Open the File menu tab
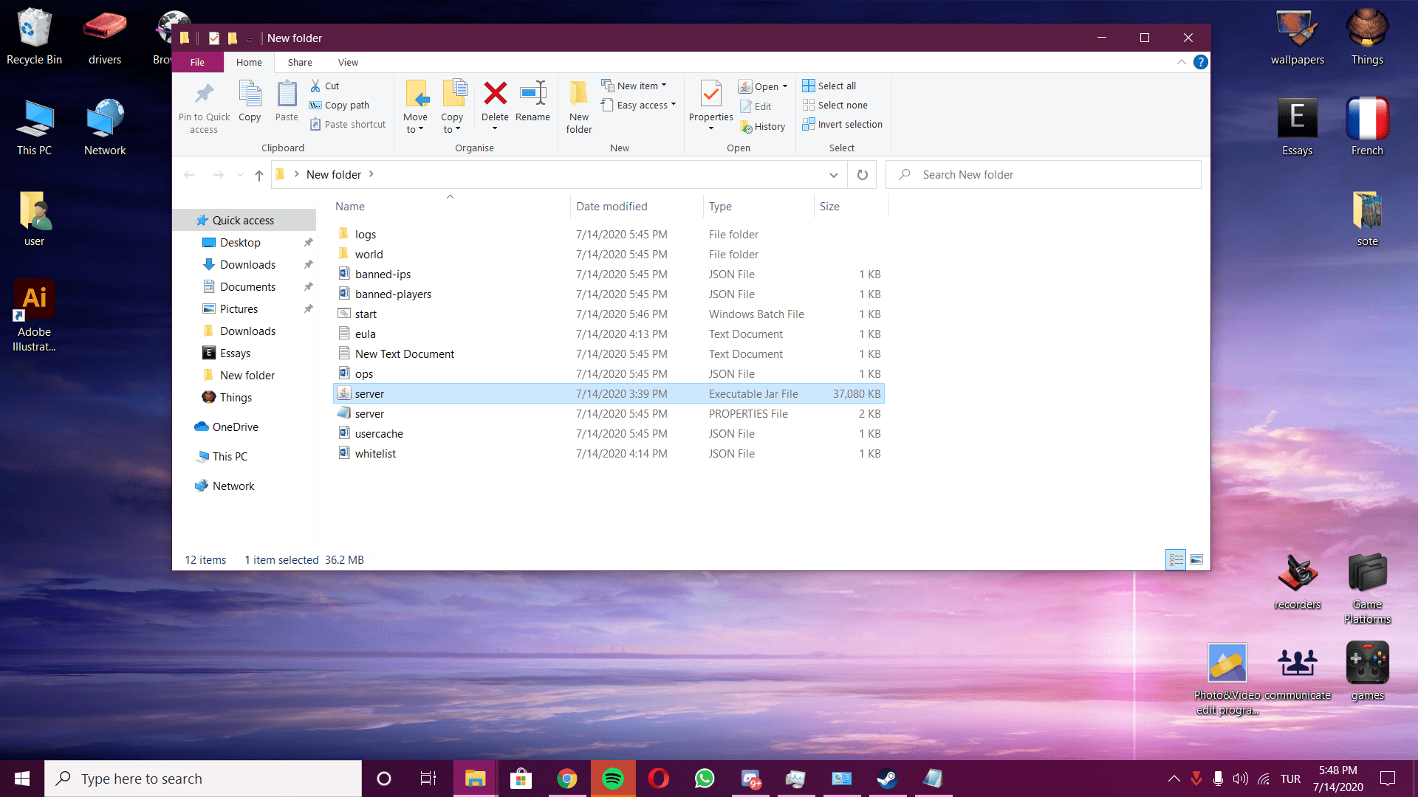This screenshot has height=797, width=1418. tap(197, 62)
